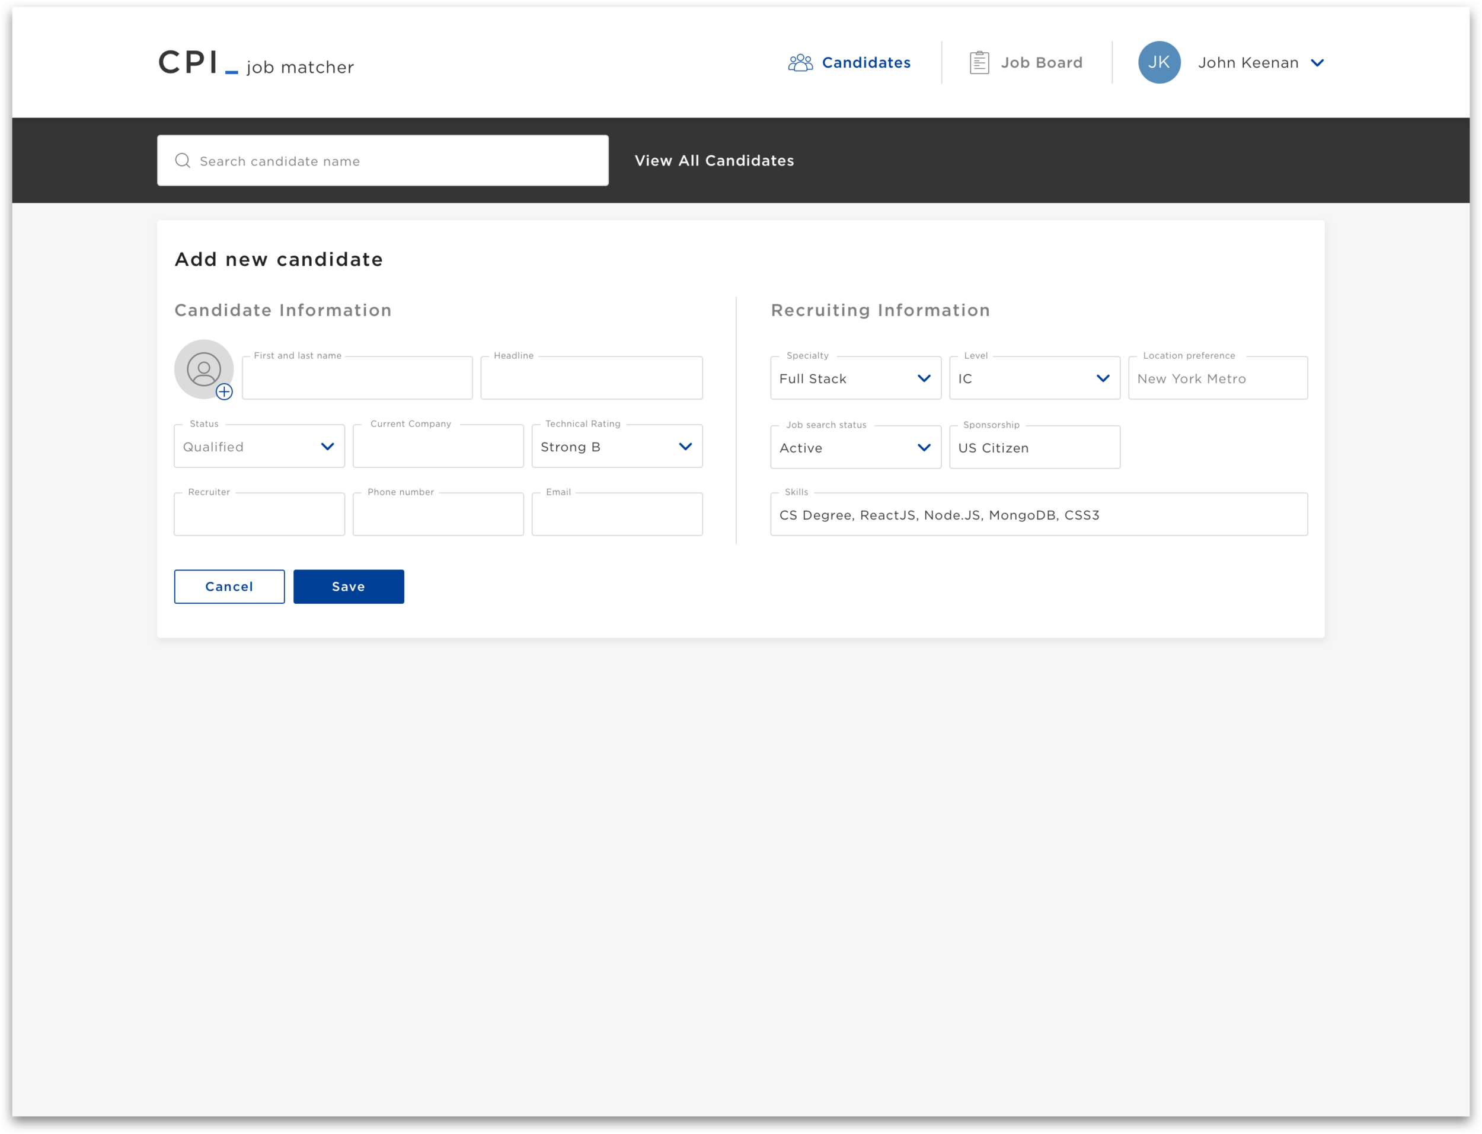The width and height of the screenshot is (1482, 1134).
Task: Switch to the Candidates section
Action: coord(865,62)
